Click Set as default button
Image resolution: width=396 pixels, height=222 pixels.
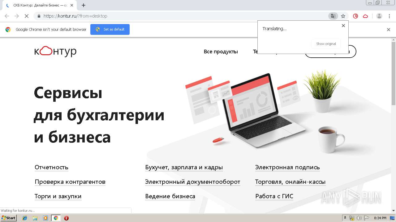coord(110,29)
